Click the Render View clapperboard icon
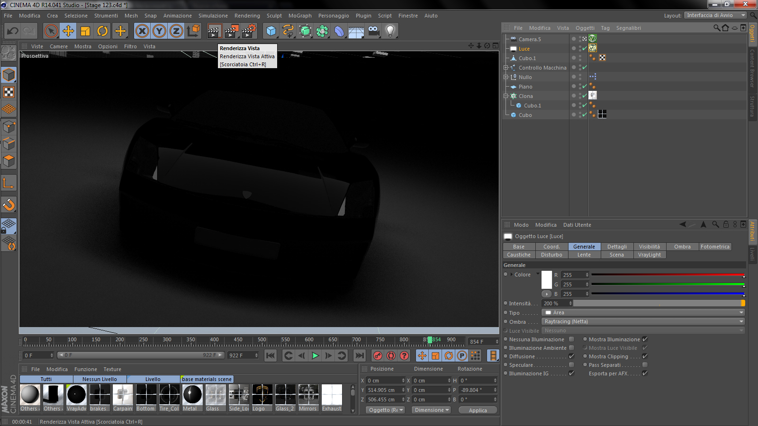Viewport: 758px width, 426px height. 214,31
